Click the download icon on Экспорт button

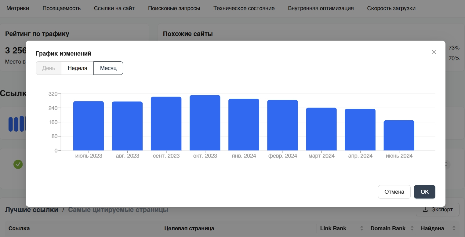pos(425,210)
